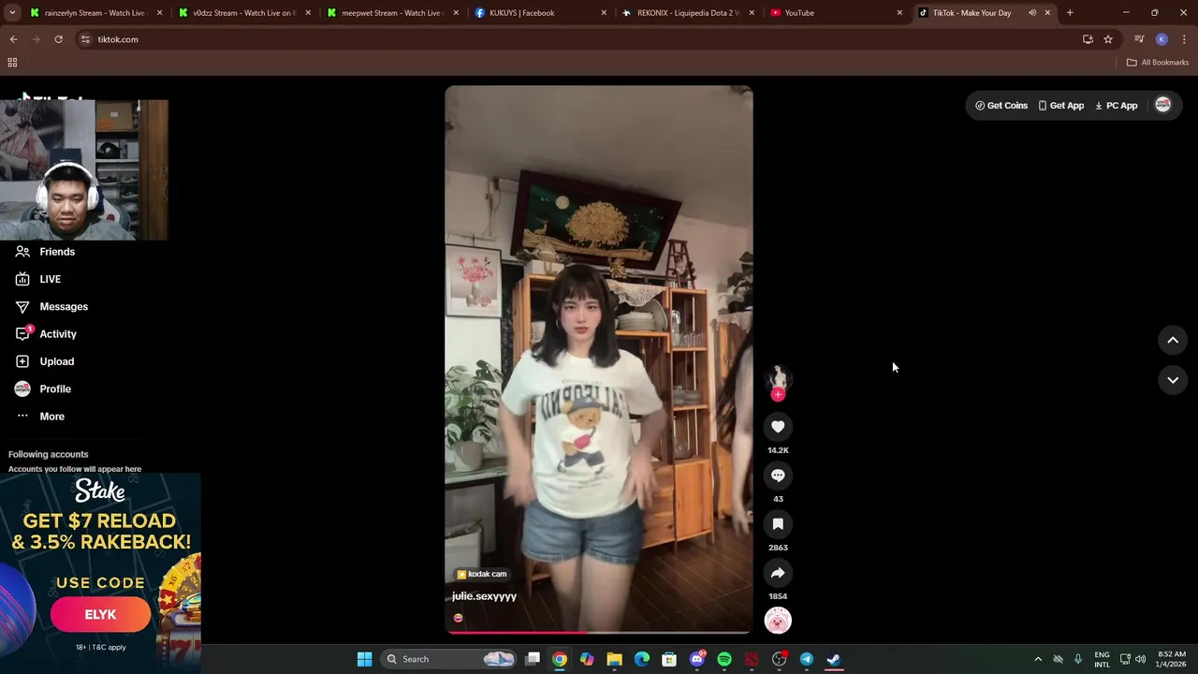This screenshot has height=674, width=1198.
Task: Open Dota 2 from taskbar
Action: point(752,659)
